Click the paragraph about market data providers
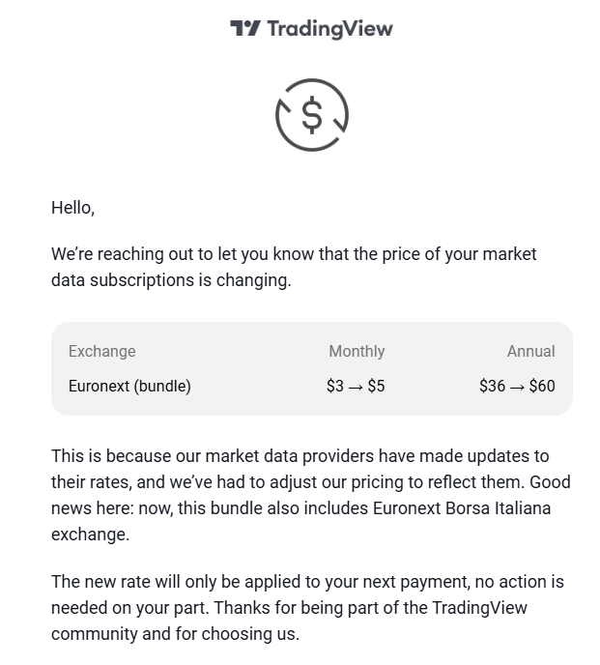The height and width of the screenshot is (665, 600). pyautogui.click(x=311, y=495)
